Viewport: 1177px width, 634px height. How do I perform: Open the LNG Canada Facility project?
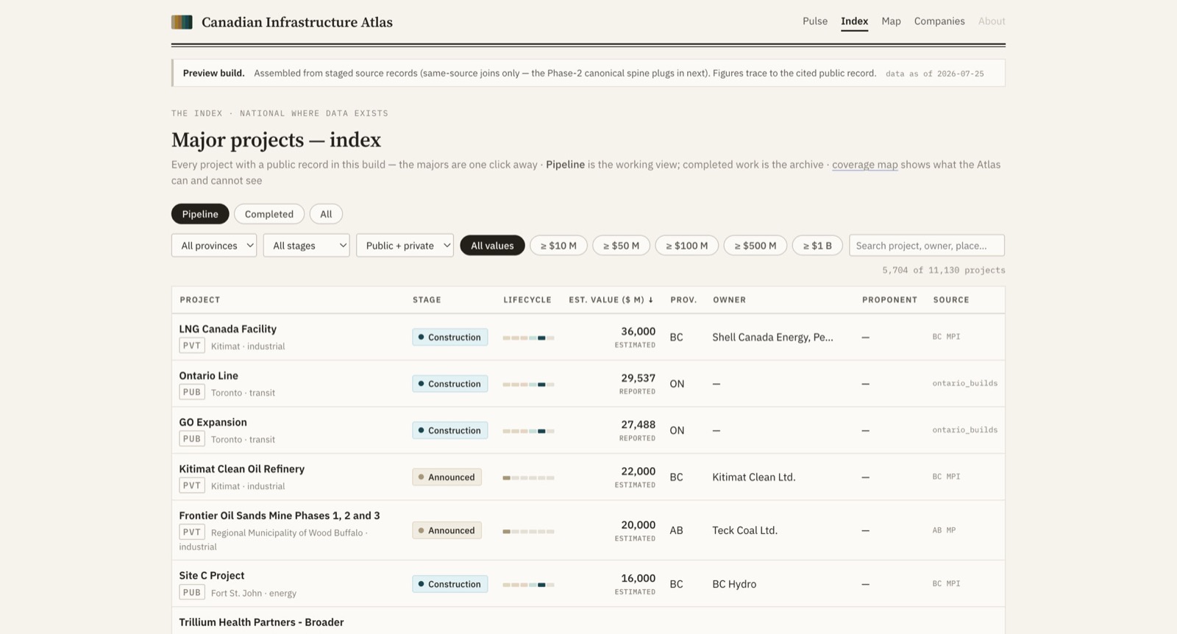pos(228,329)
